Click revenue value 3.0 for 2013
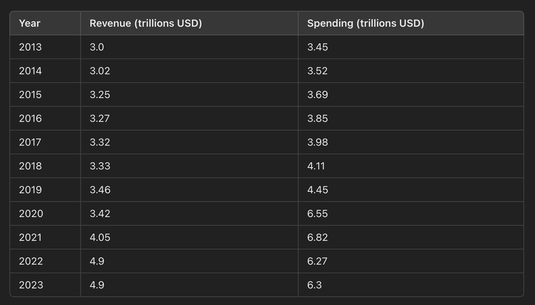 tap(97, 47)
